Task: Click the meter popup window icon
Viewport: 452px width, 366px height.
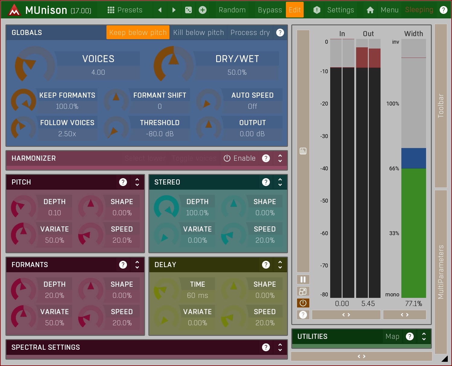Action: point(303,291)
